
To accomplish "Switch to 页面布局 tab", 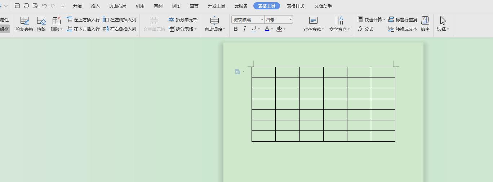I will click(118, 6).
